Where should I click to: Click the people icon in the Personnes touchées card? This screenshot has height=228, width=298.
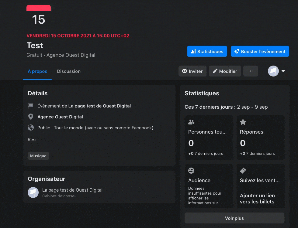(191, 122)
